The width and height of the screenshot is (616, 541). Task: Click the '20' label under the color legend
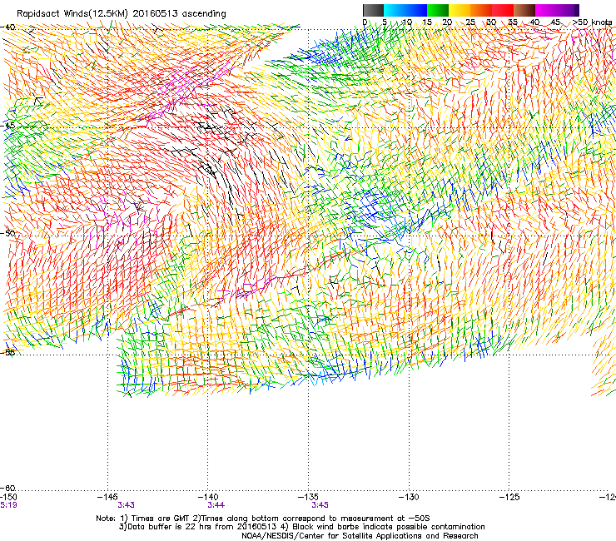click(447, 22)
